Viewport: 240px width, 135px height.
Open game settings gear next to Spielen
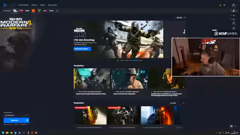coord(27,120)
